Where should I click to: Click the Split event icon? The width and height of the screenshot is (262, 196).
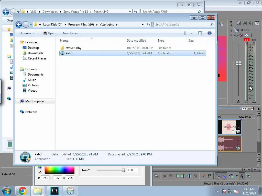coord(189,176)
